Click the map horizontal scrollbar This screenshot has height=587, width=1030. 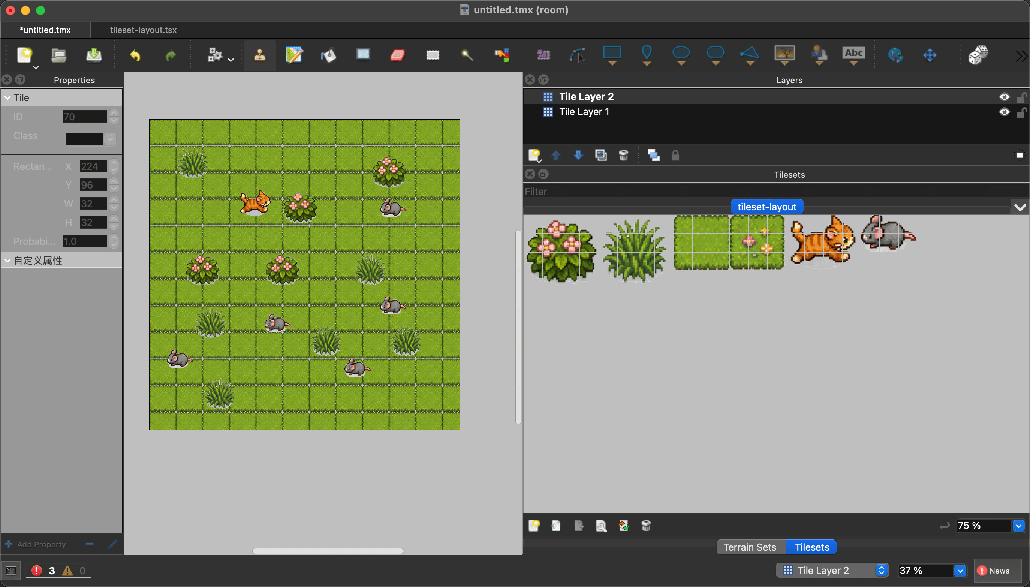(x=328, y=551)
